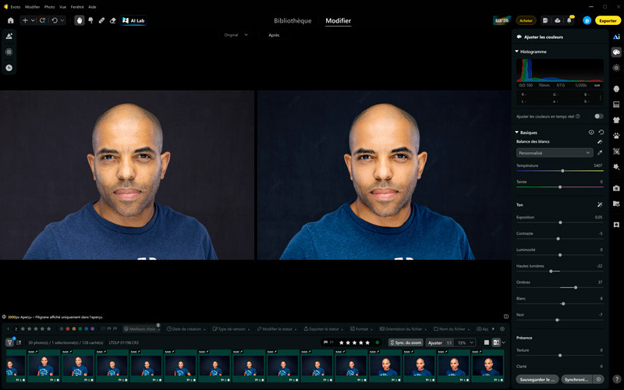Adjust the Ombres slider handle
The height and width of the screenshot is (390, 624).
click(576, 287)
